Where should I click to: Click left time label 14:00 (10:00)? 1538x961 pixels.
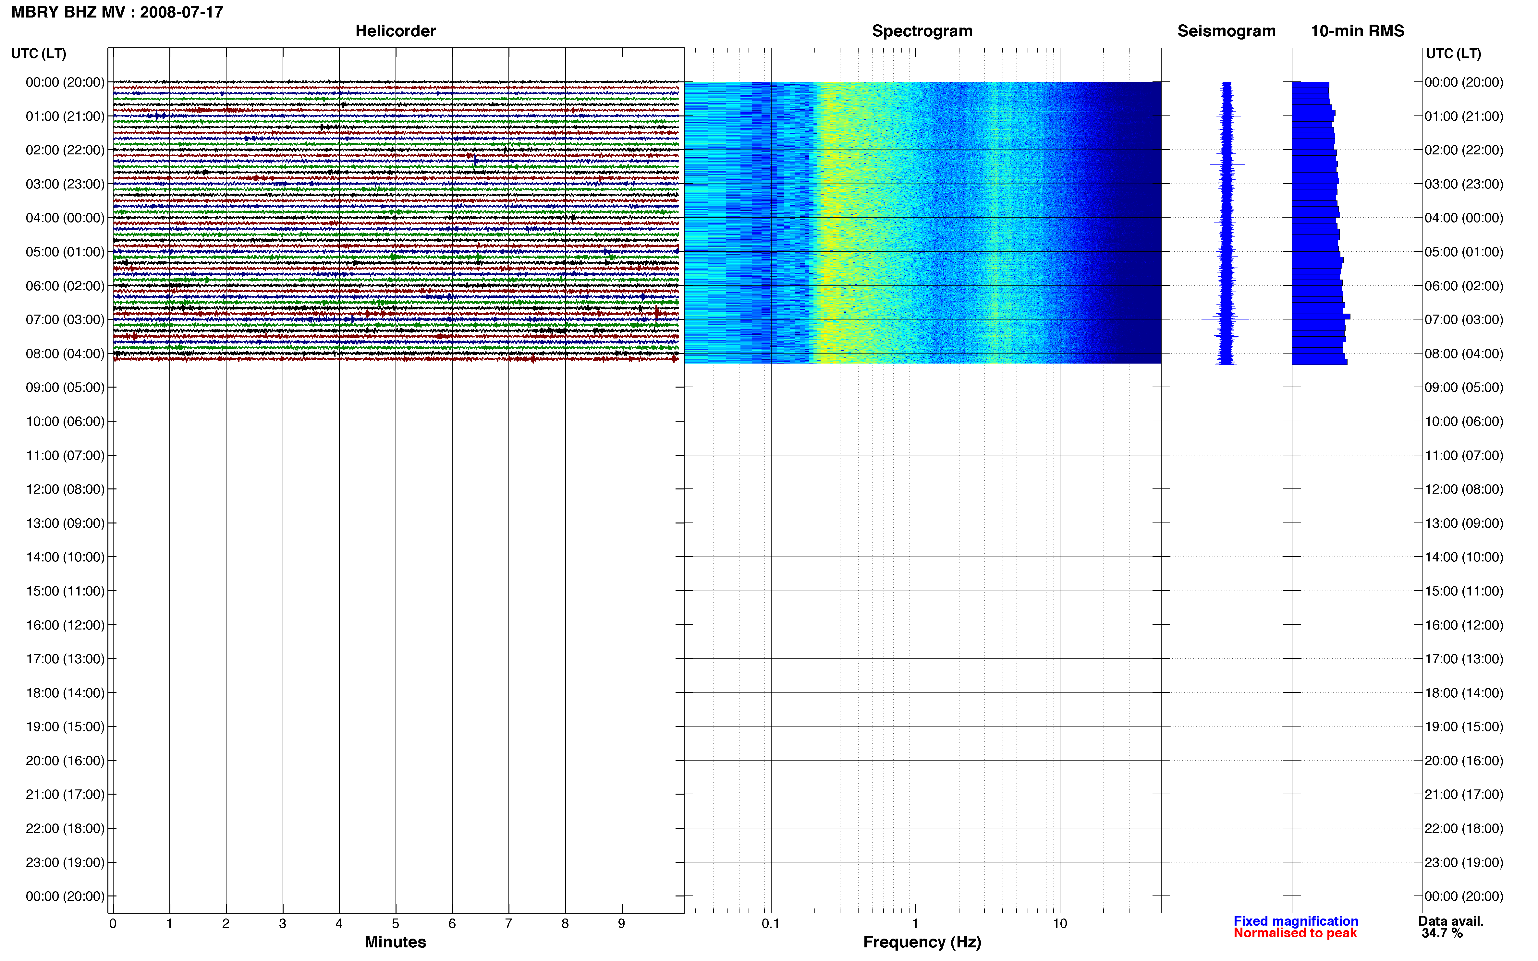(x=65, y=557)
